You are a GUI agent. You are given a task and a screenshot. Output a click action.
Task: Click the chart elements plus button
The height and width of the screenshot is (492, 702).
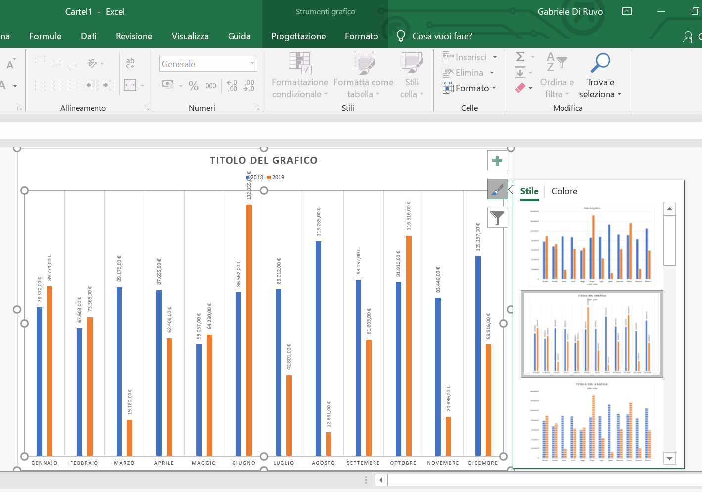click(x=498, y=161)
